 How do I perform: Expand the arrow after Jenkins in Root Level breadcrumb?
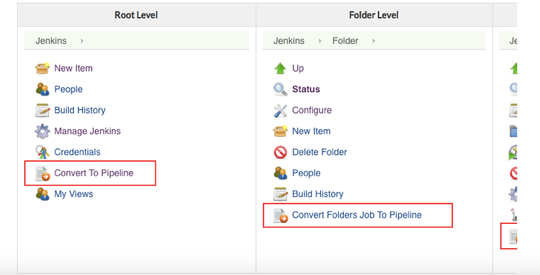click(x=82, y=41)
